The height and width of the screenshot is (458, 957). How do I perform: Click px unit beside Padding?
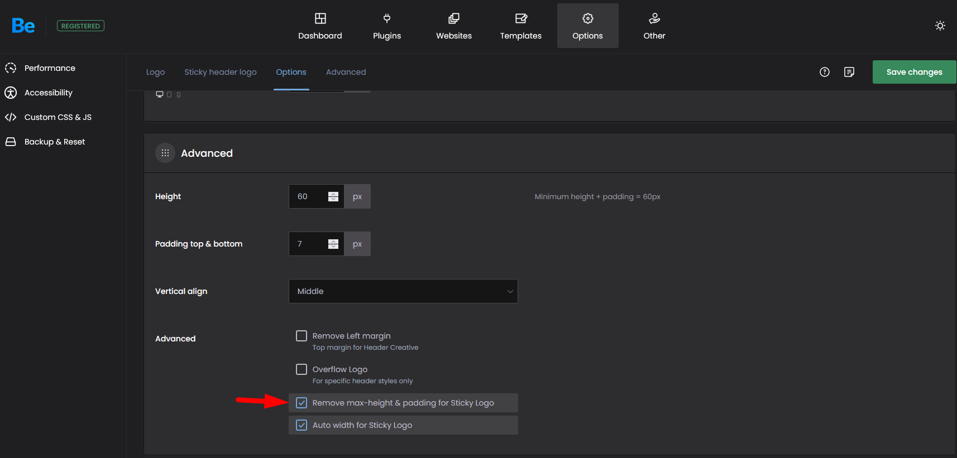pyautogui.click(x=357, y=244)
